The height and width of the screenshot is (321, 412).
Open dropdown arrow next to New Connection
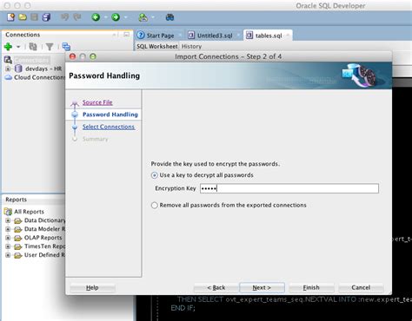[x=18, y=47]
